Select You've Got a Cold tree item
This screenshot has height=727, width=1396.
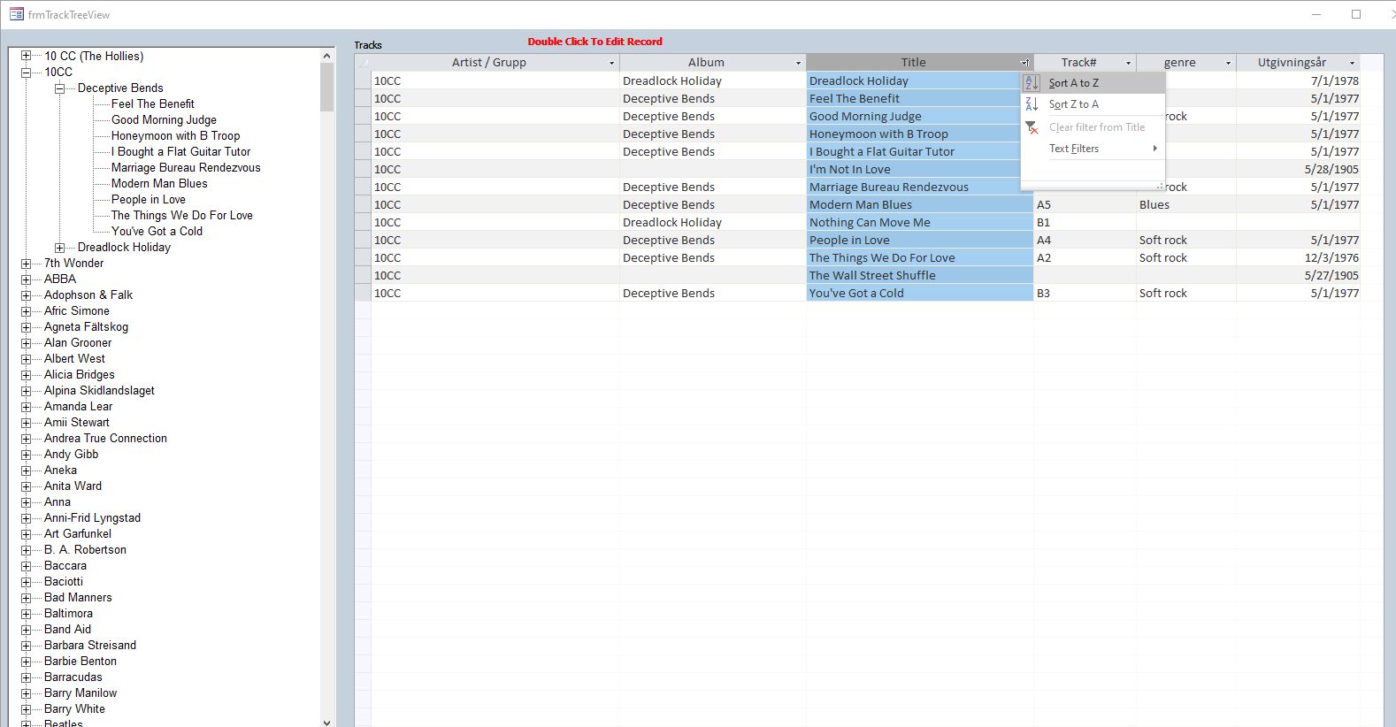pos(157,231)
